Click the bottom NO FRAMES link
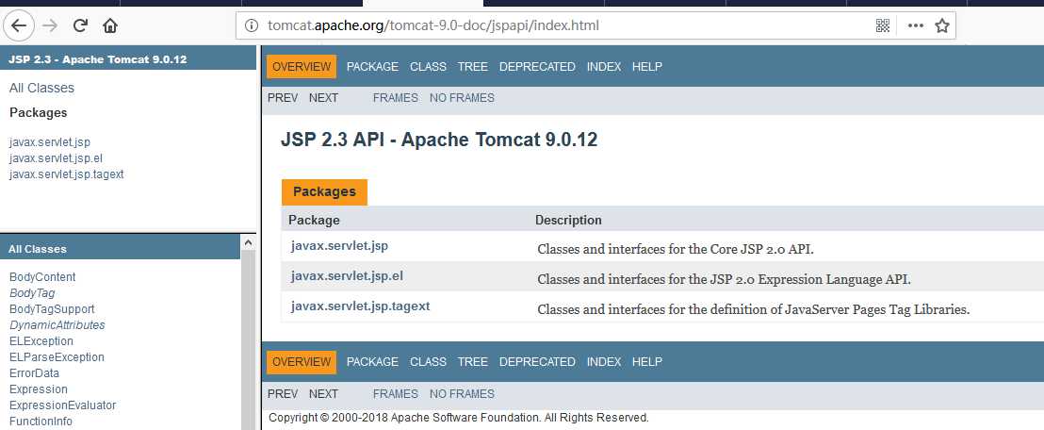 pos(462,394)
